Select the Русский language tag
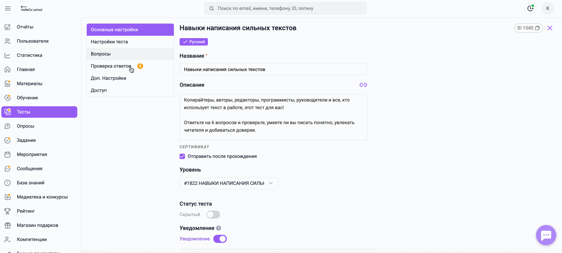This screenshot has height=253, width=562. pos(194,42)
